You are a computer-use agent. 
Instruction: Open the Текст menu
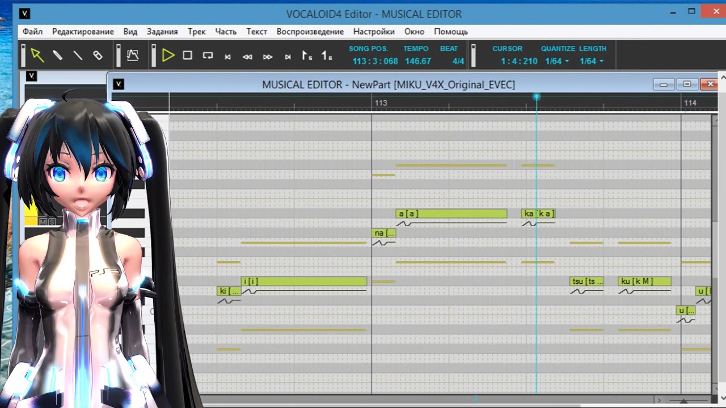[x=256, y=31]
